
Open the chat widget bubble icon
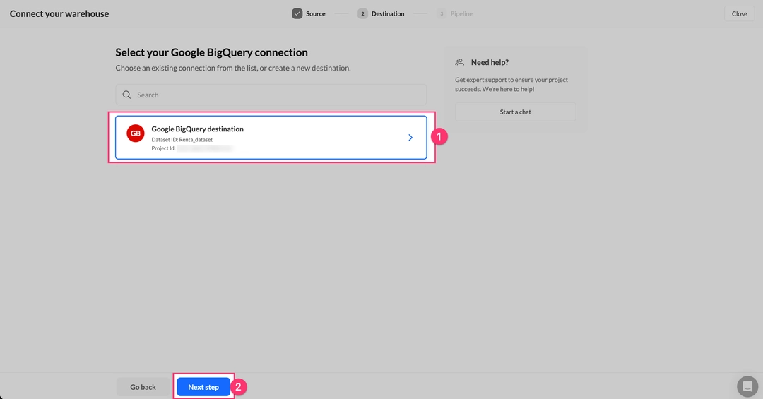click(747, 386)
